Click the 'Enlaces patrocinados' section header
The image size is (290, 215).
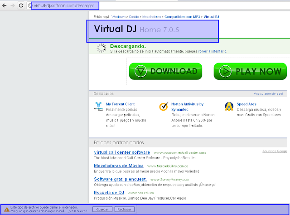pyautogui.click(x=119, y=142)
